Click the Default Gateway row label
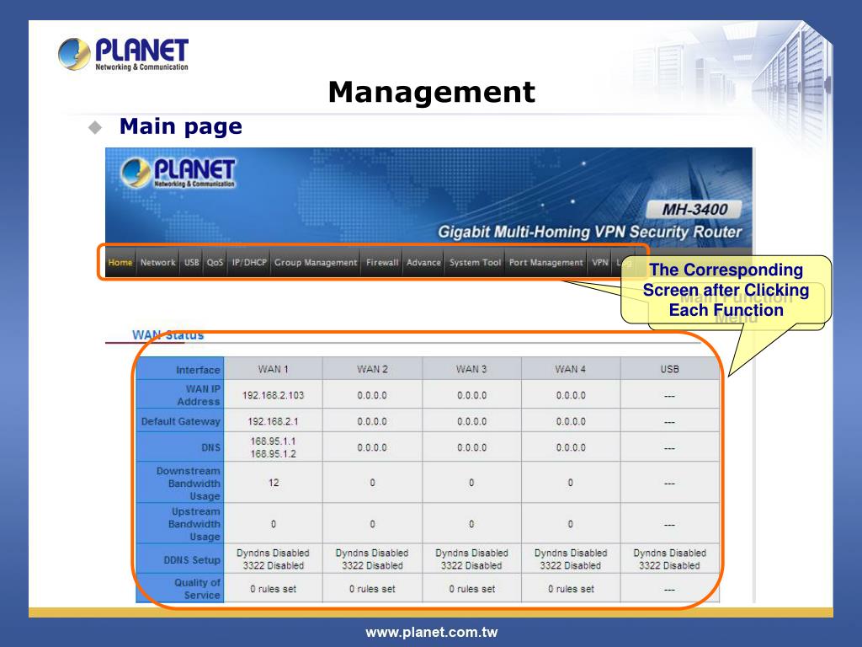Viewport: 862px width, 647px height. (180, 421)
